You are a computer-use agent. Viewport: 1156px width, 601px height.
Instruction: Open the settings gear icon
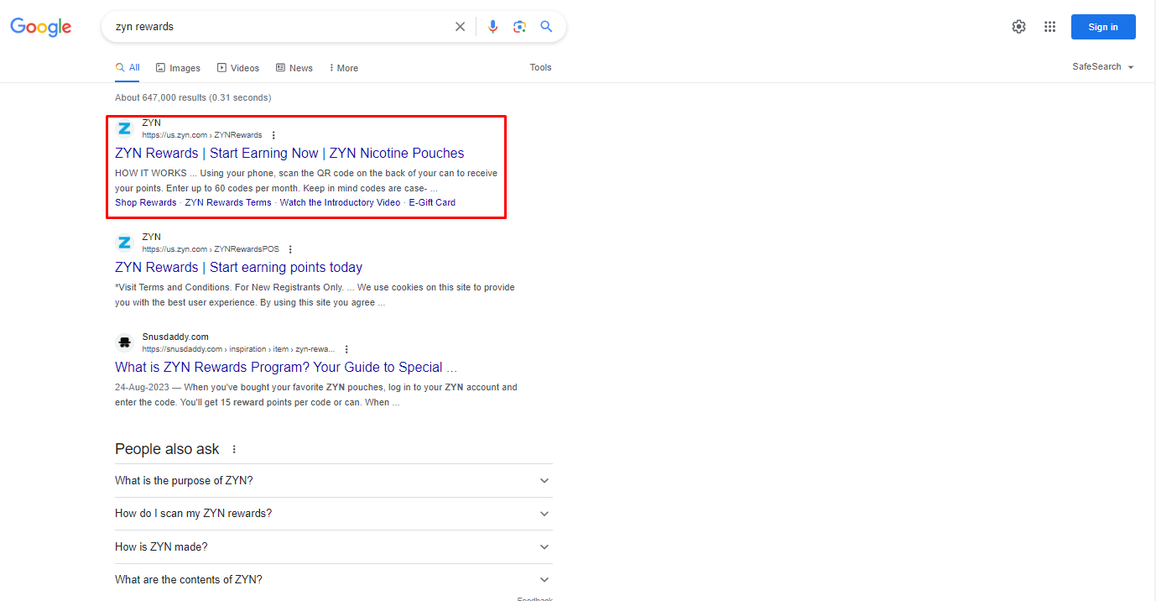click(x=1018, y=27)
